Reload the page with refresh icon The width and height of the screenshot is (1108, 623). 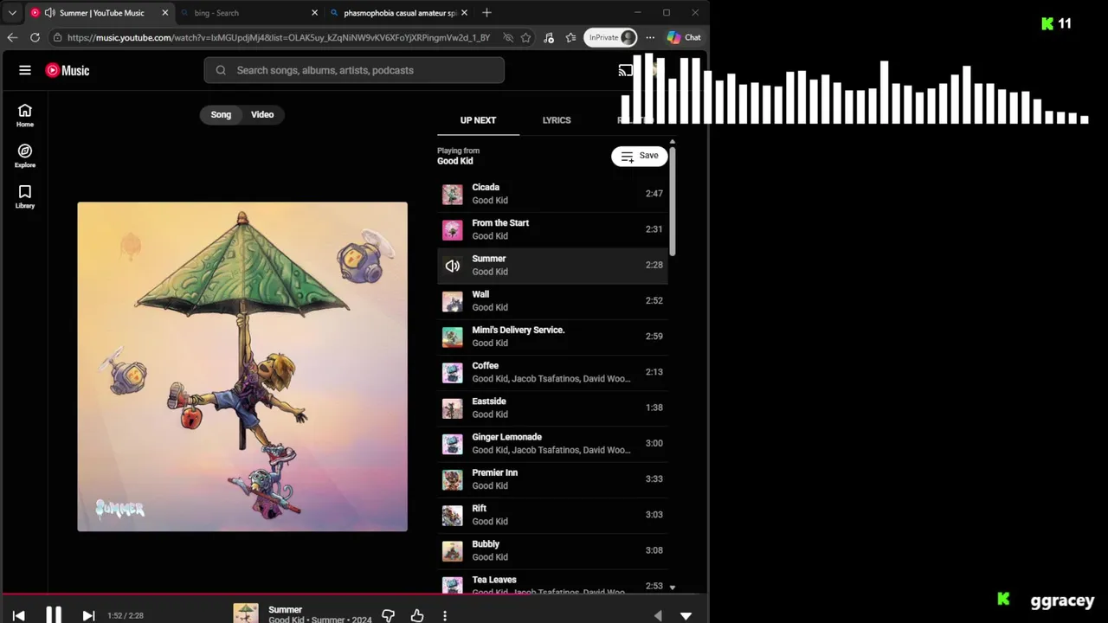35,37
